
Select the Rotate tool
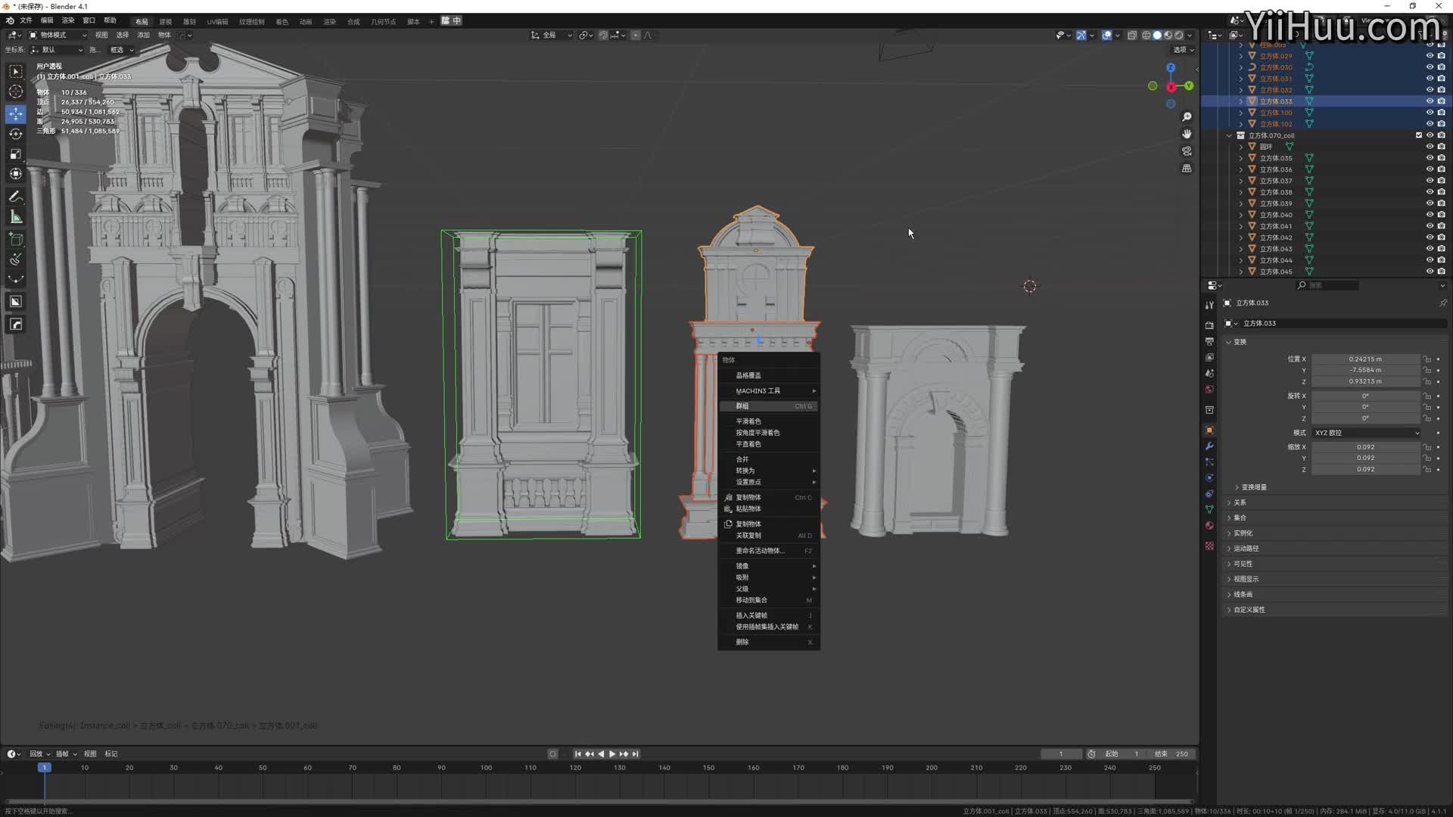tap(16, 134)
